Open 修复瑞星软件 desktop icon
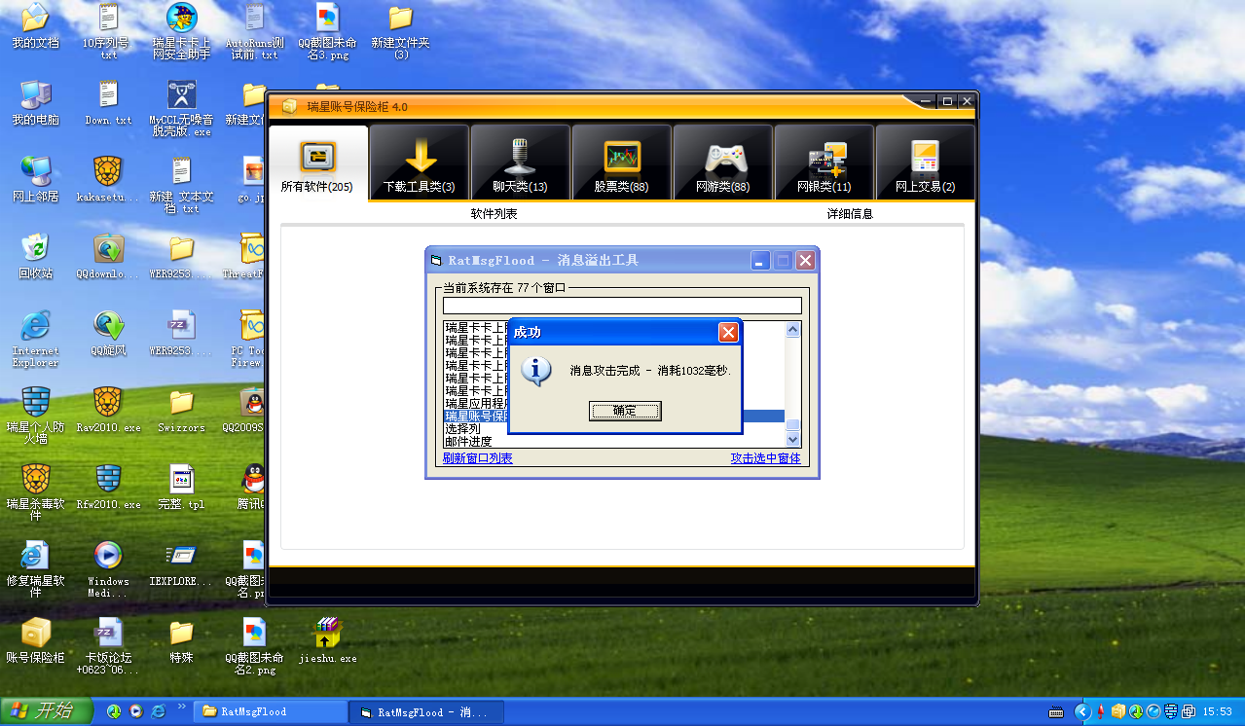1245x726 pixels. (x=36, y=568)
